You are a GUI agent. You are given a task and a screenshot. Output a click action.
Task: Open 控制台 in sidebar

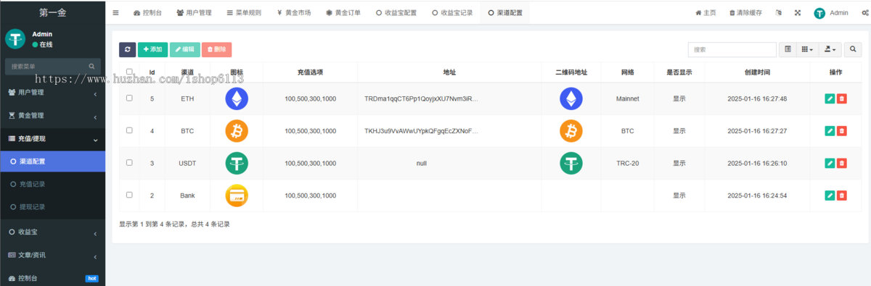point(52,278)
